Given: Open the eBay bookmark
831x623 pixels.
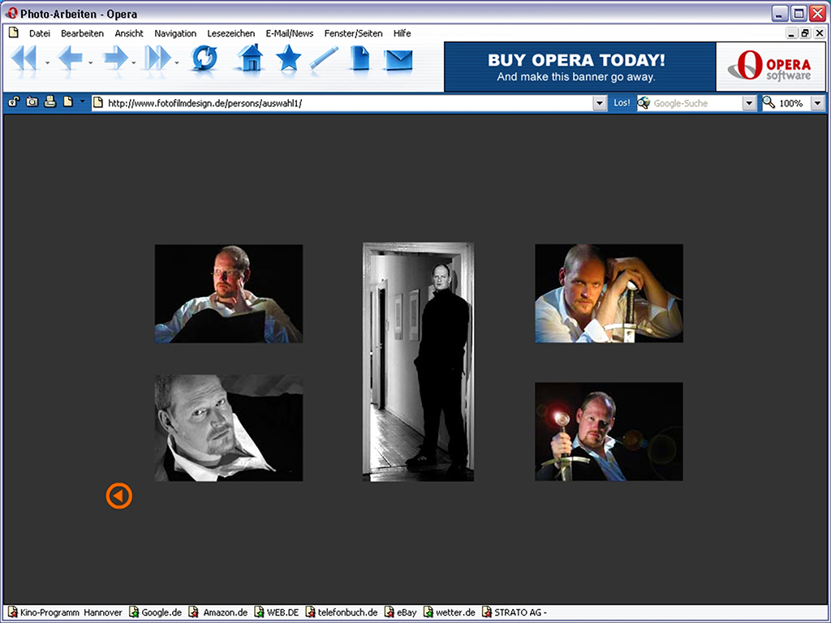Looking at the screenshot, I should tap(400, 612).
